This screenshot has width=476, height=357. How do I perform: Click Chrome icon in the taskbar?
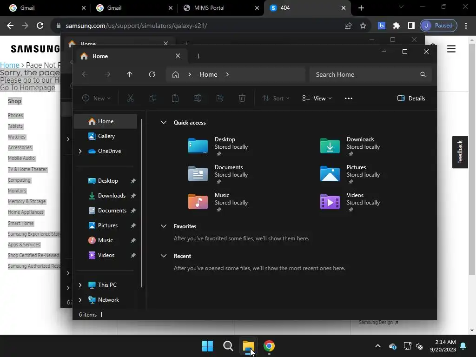click(269, 346)
